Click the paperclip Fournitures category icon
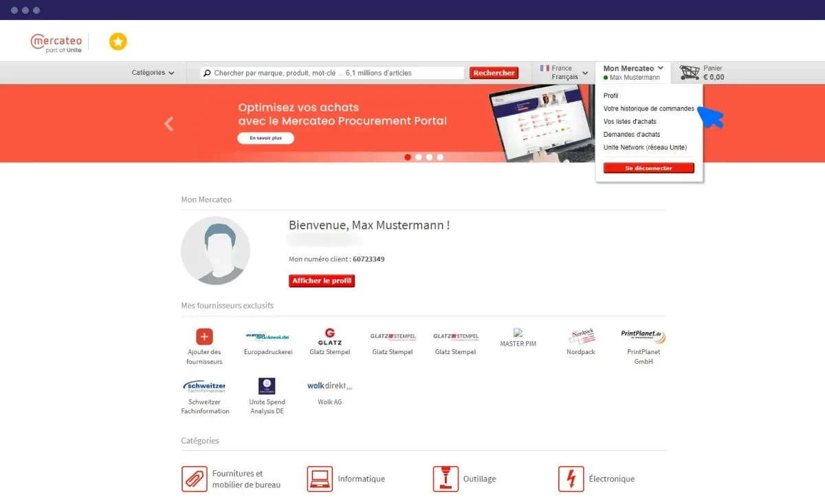 pos(194,479)
